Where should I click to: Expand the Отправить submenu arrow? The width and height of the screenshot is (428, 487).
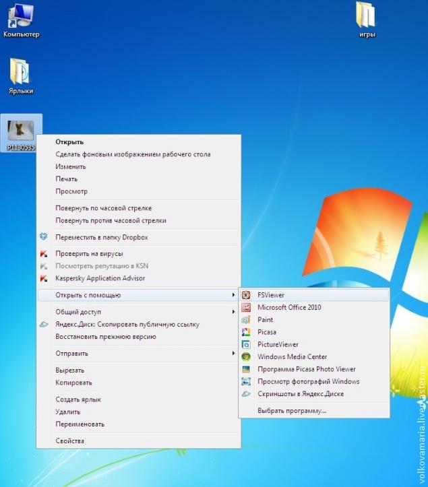pyautogui.click(x=233, y=354)
